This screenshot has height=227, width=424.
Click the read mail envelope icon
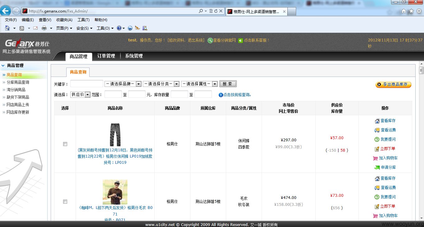(x=35, y=28)
